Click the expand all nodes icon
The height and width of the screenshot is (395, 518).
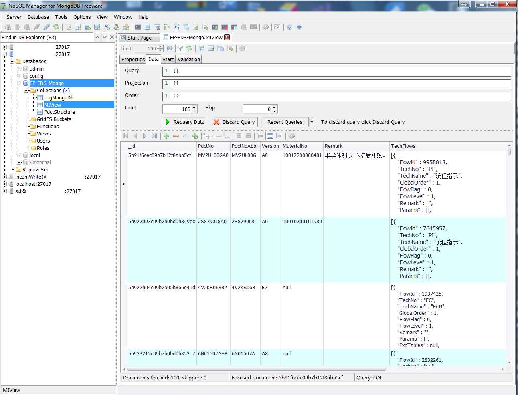click(239, 136)
